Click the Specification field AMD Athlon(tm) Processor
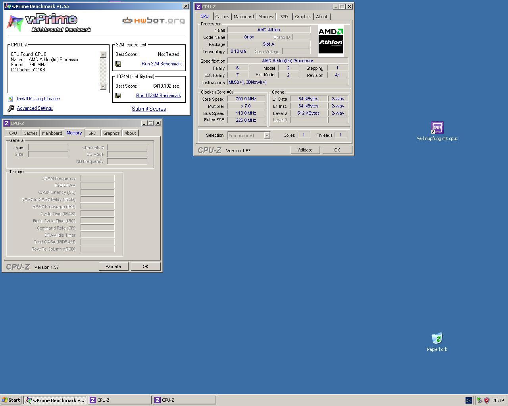The height and width of the screenshot is (406, 508). (288, 61)
